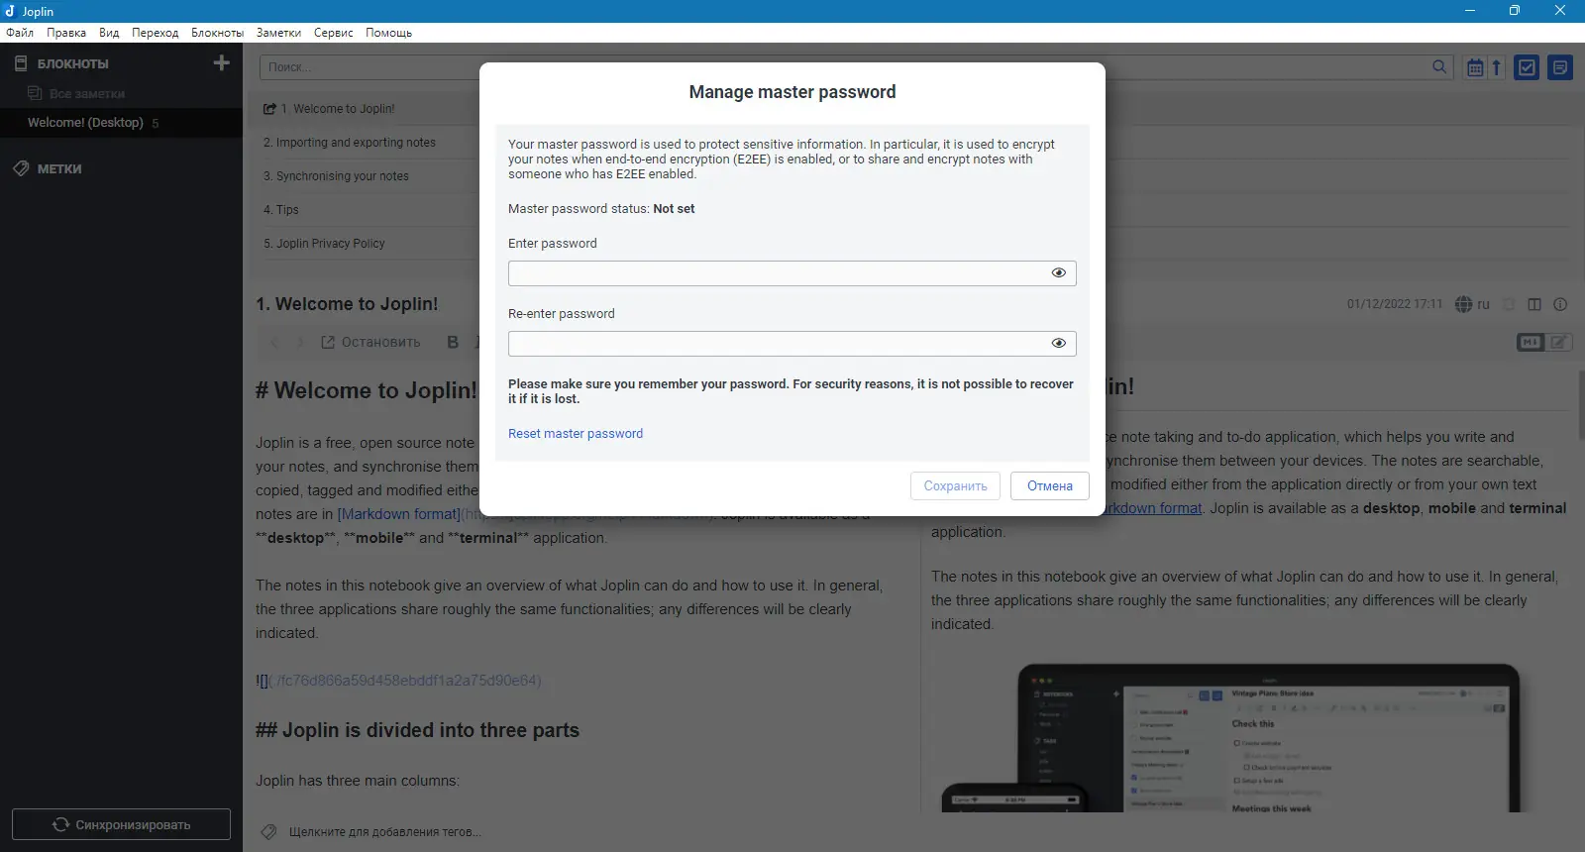
Task: Open the note '4. Tips'
Action: point(281,210)
